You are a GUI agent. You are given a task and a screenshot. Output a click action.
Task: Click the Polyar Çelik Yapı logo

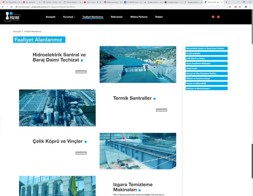(x=12, y=17)
